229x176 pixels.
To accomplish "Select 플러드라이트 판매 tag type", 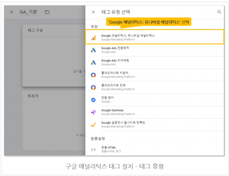I will tap(154, 87).
